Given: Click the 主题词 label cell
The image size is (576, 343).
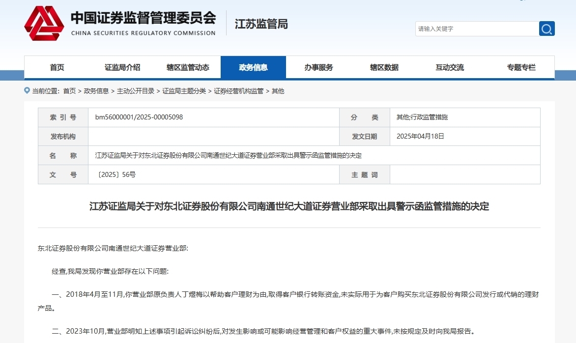Looking at the screenshot, I should pyautogui.click(x=364, y=175).
